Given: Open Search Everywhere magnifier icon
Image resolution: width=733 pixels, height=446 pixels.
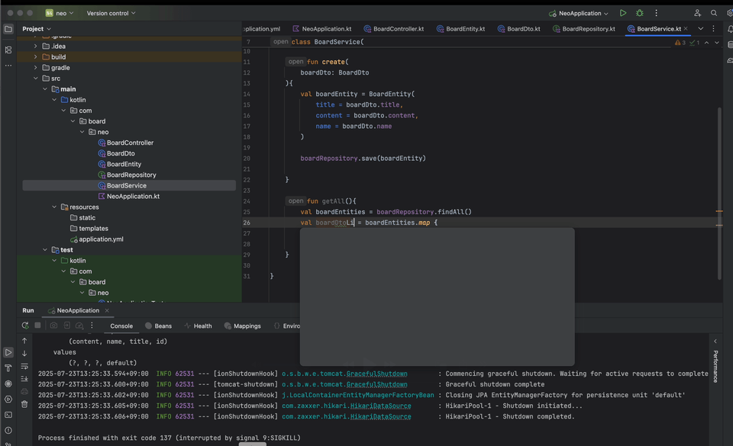Looking at the screenshot, I should click(713, 13).
